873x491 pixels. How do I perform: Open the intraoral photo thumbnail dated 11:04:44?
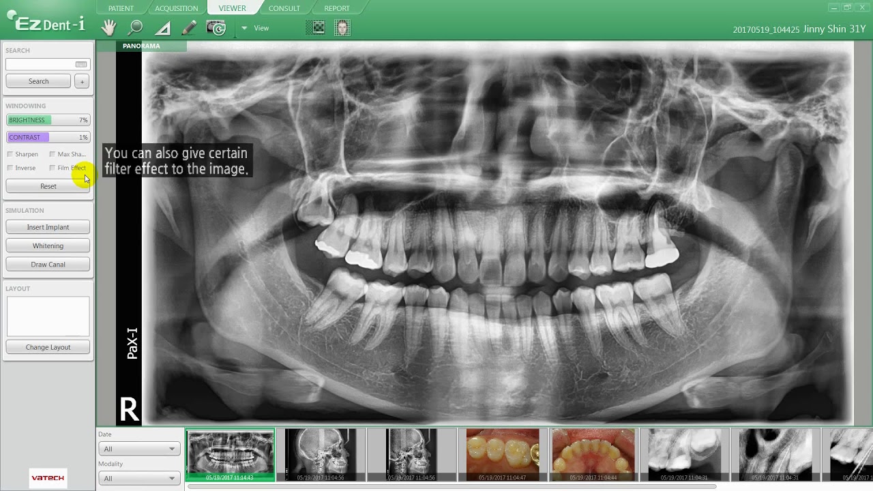593,455
